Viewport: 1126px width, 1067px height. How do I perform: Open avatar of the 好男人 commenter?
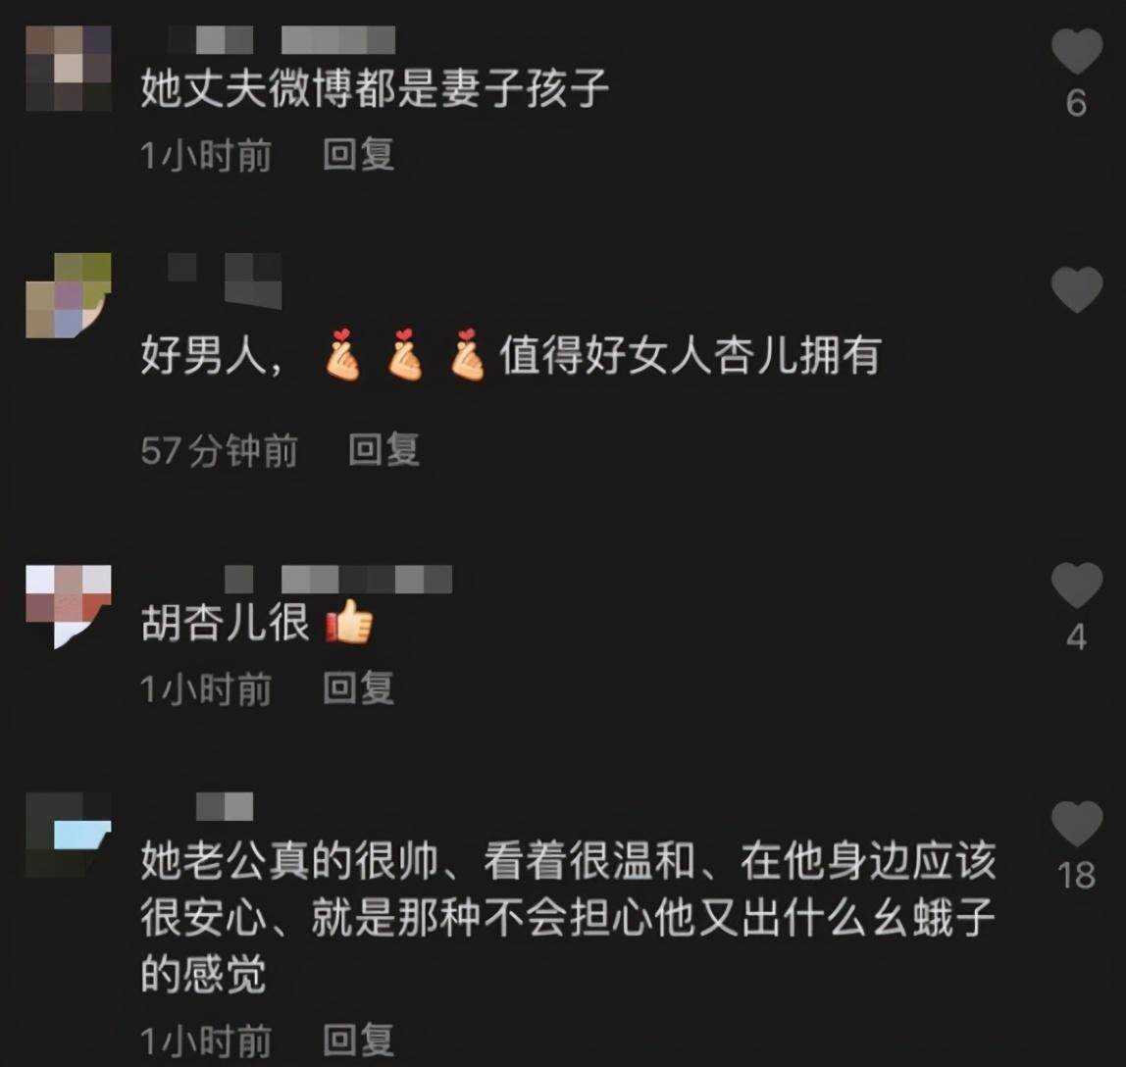tap(69, 295)
